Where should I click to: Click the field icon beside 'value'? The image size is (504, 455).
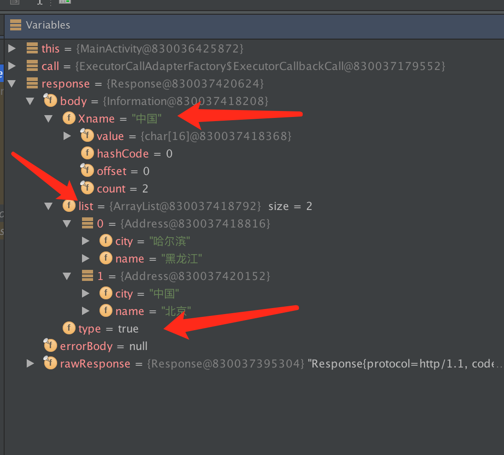pos(87,135)
